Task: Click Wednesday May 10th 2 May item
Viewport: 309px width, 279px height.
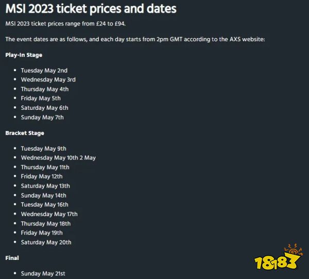Action: tap(58, 158)
